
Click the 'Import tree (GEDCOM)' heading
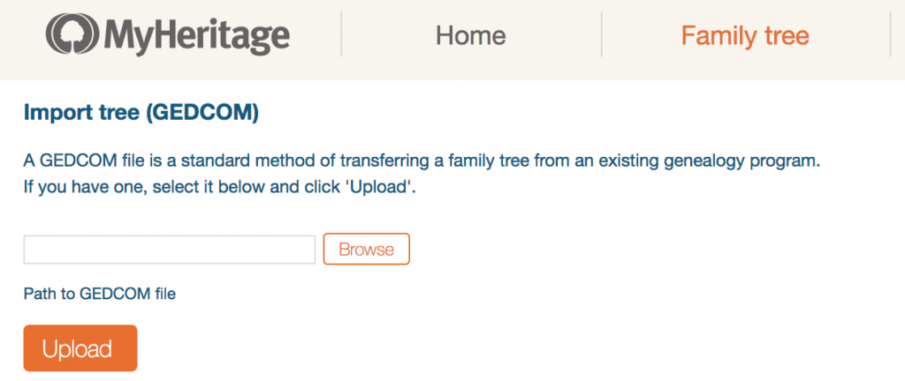[x=141, y=113]
